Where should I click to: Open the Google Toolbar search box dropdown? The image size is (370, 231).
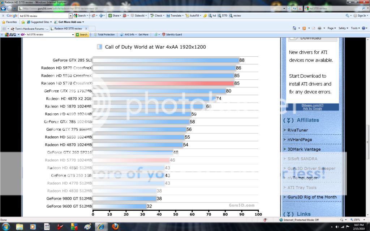coord(70,16)
